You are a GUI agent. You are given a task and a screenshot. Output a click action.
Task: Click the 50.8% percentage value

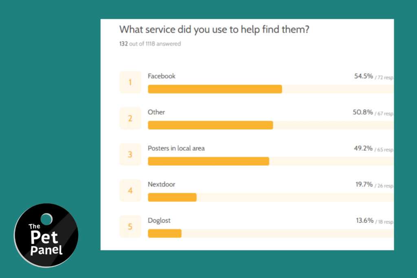click(363, 112)
